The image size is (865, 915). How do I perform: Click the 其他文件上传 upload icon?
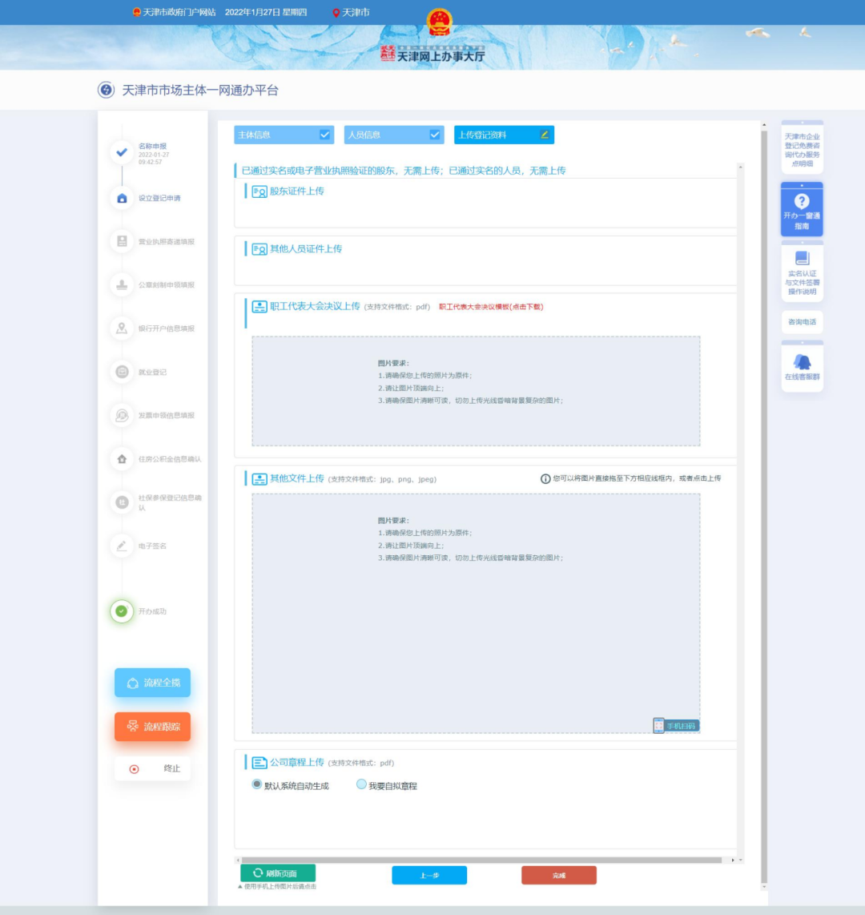(259, 479)
